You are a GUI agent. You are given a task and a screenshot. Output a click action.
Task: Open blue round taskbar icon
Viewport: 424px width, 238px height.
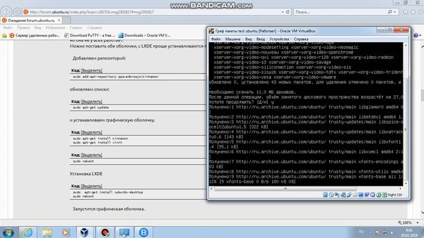pyautogui.click(x=143, y=232)
